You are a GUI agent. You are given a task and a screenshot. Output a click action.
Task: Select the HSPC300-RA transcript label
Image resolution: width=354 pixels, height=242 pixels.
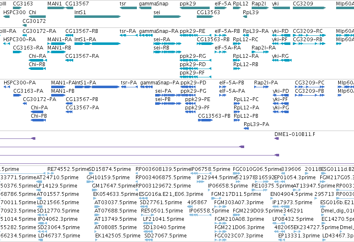pyautogui.click(x=20, y=39)
